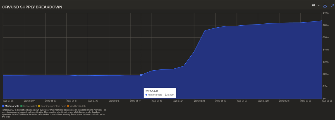
Task: Click the $60m y-axis label
Action: tap(326, 25)
